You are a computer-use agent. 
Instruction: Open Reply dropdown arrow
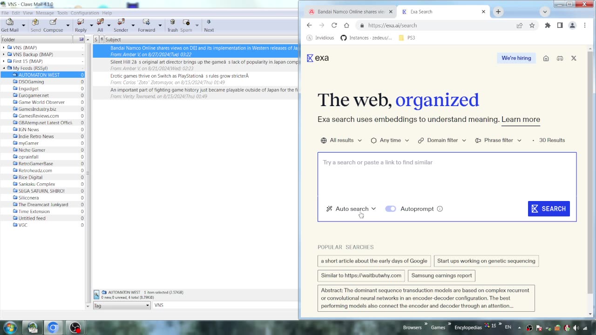[x=91, y=26]
